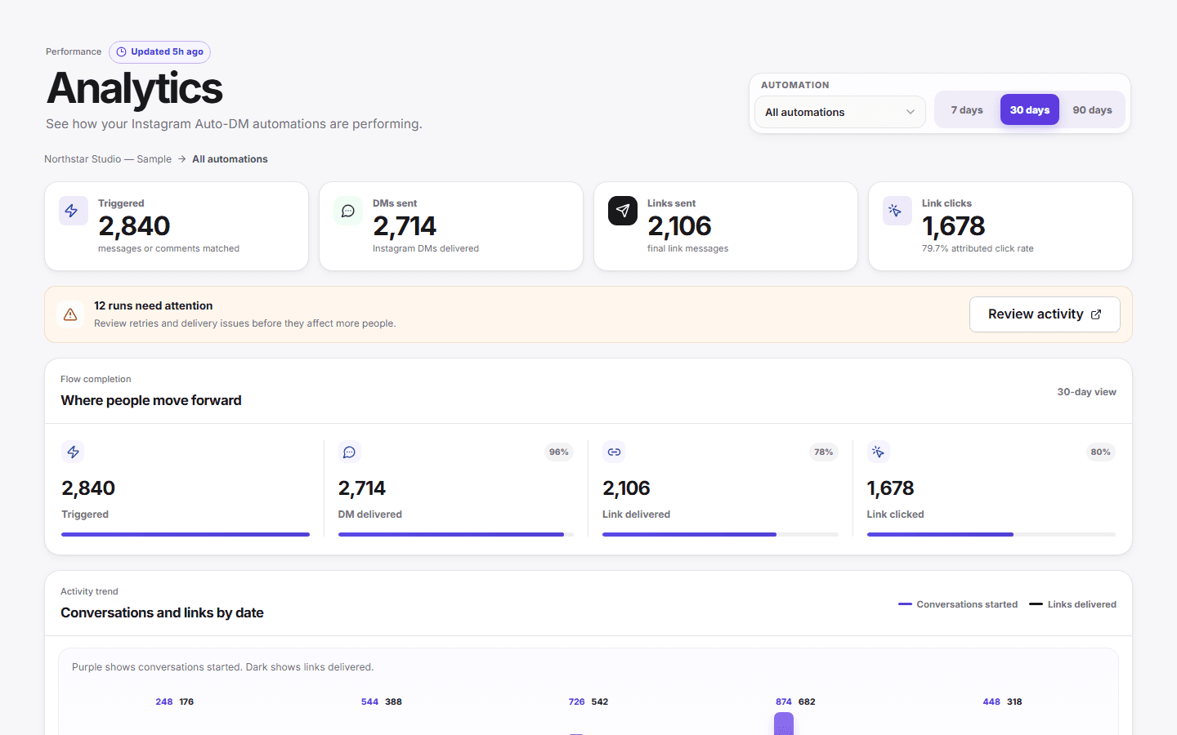Click the Updated 5h ago badge

(160, 52)
